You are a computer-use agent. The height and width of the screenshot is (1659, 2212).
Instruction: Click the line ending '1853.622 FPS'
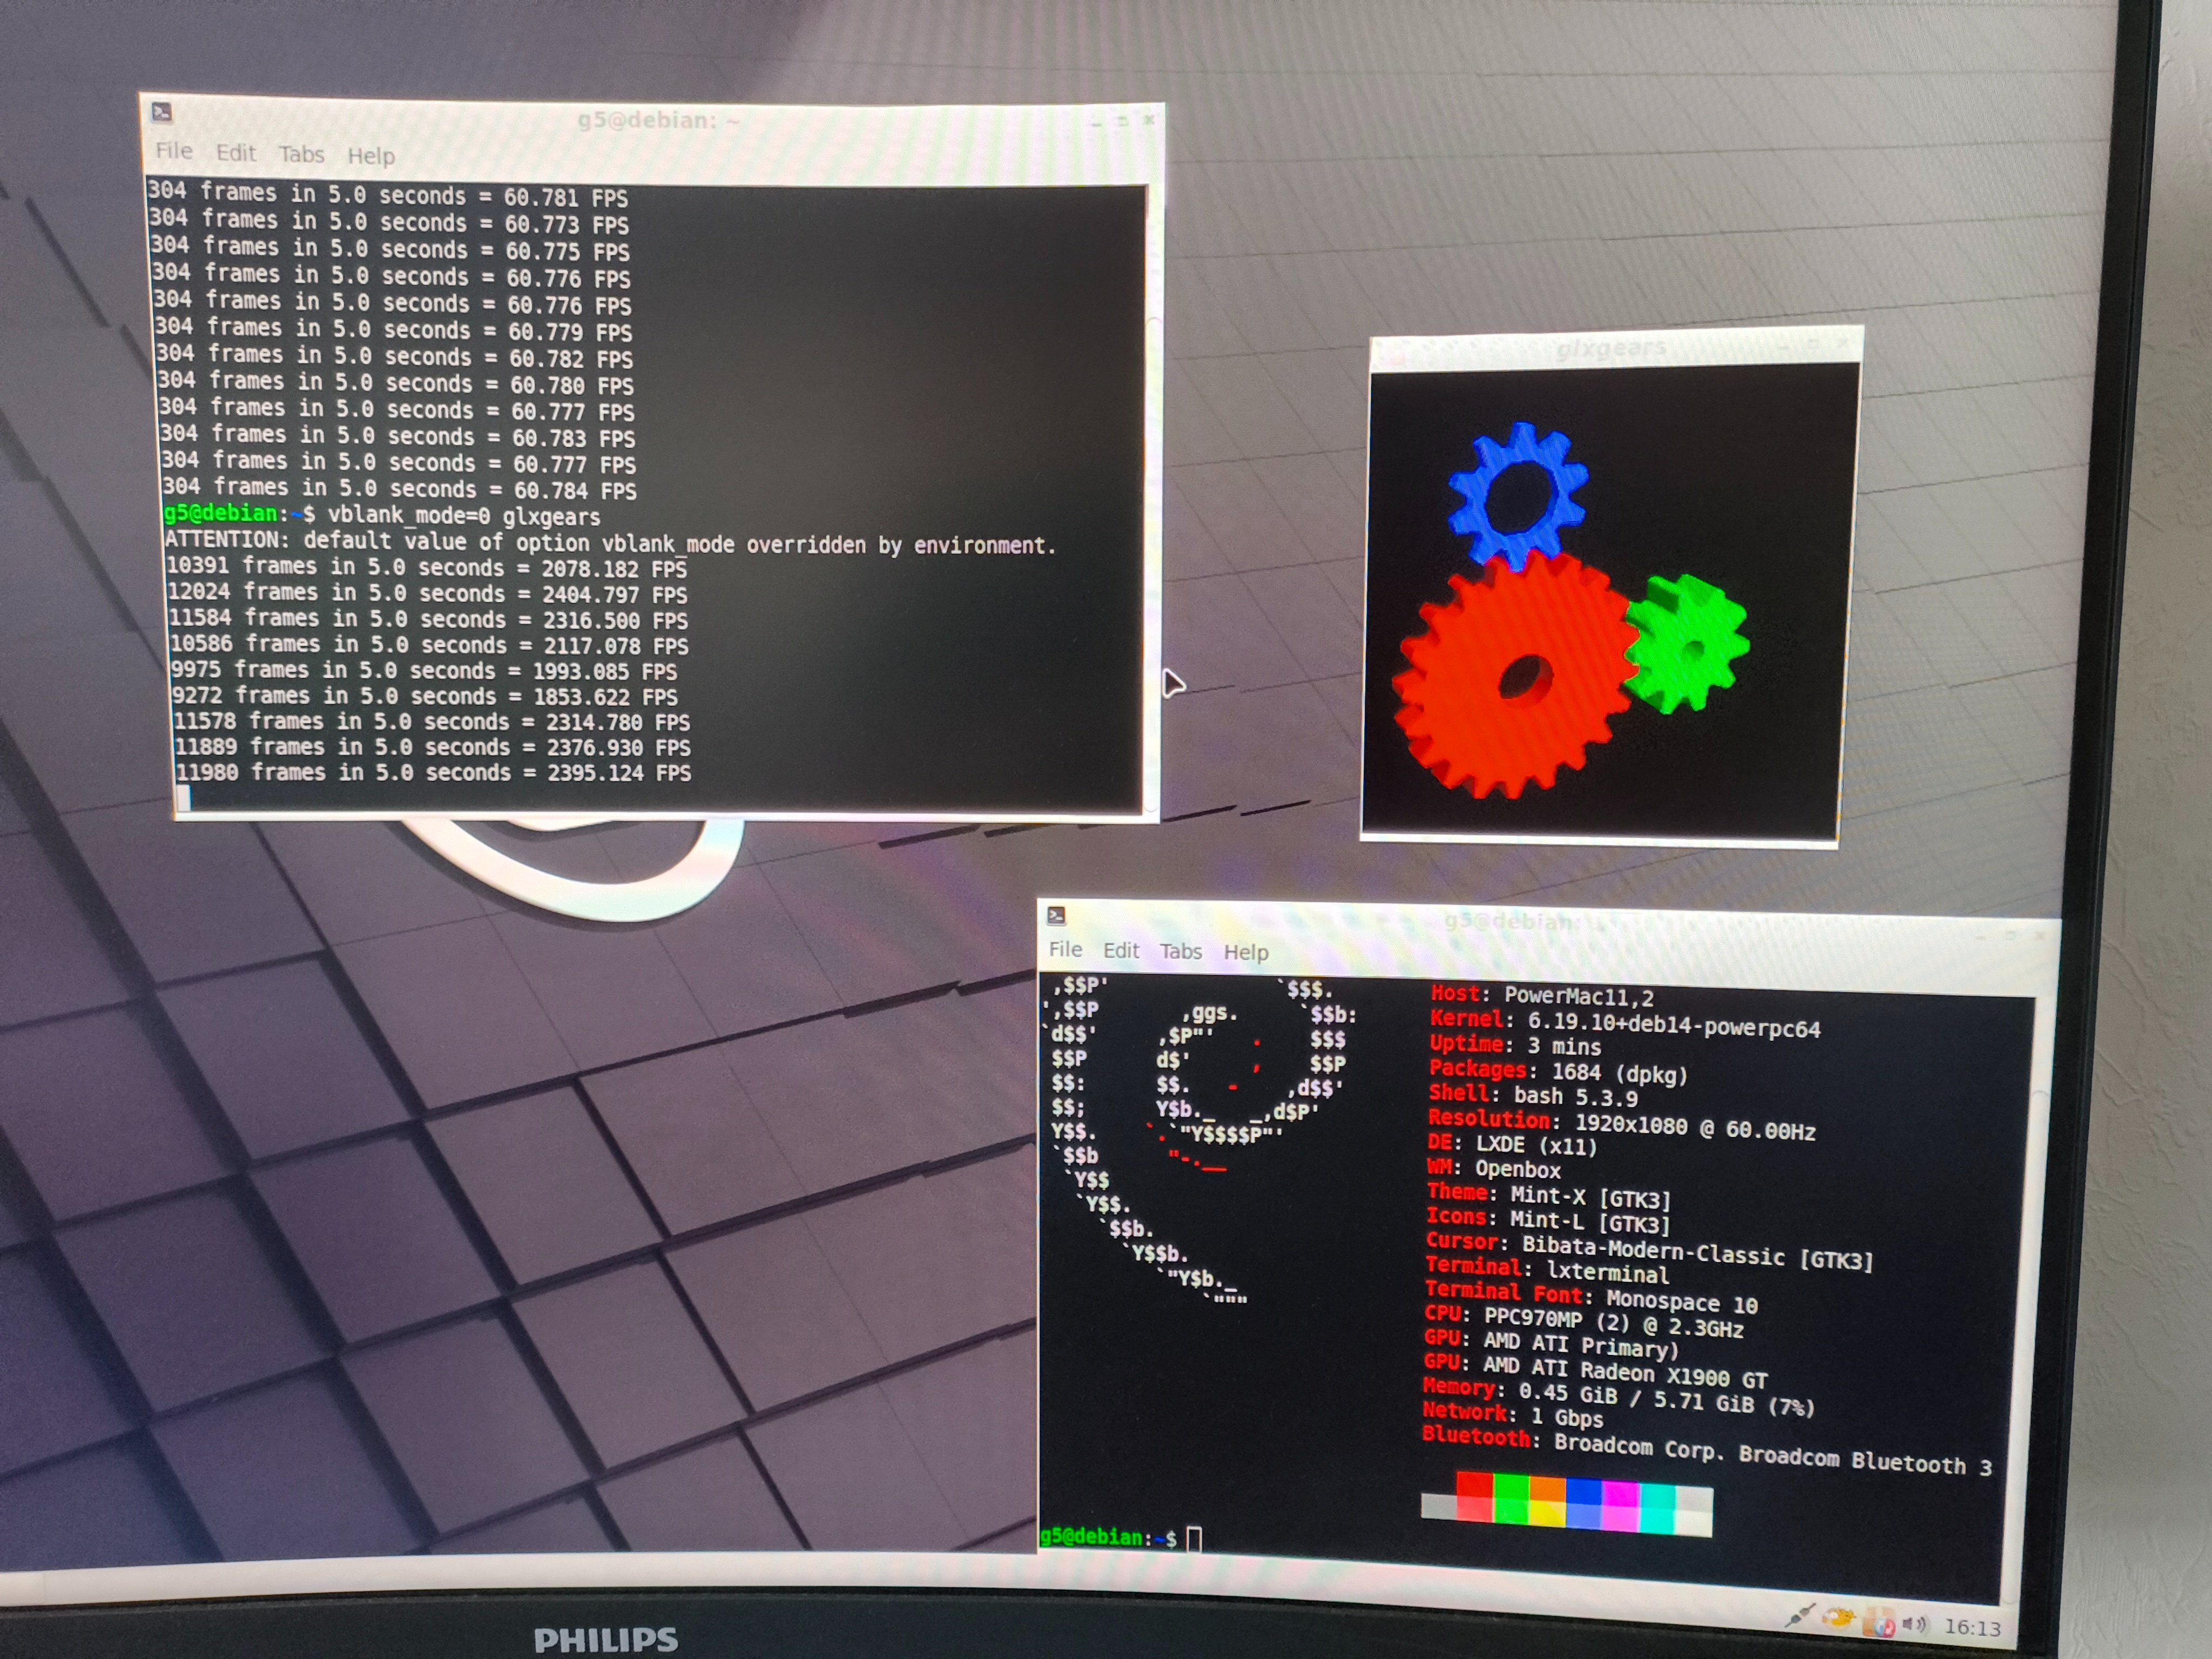424,696
